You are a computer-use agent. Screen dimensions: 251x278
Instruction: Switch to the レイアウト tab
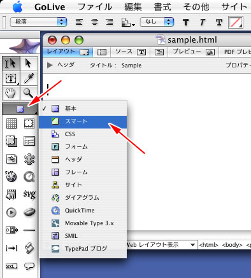68,52
